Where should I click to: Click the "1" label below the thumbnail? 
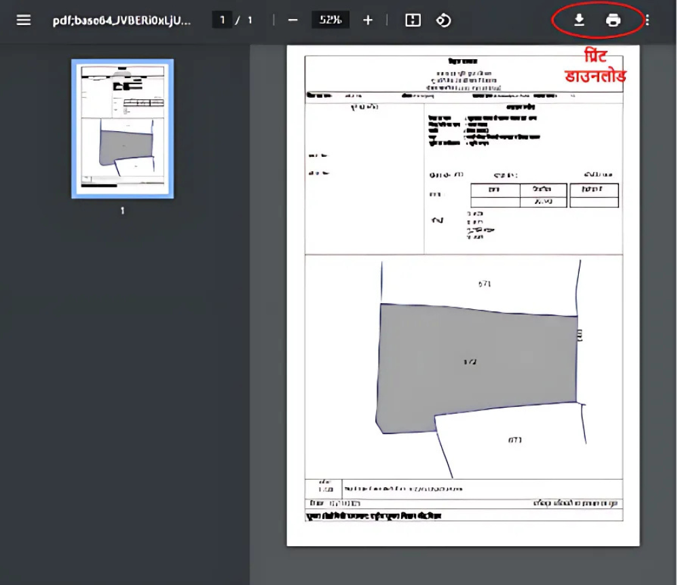123,211
